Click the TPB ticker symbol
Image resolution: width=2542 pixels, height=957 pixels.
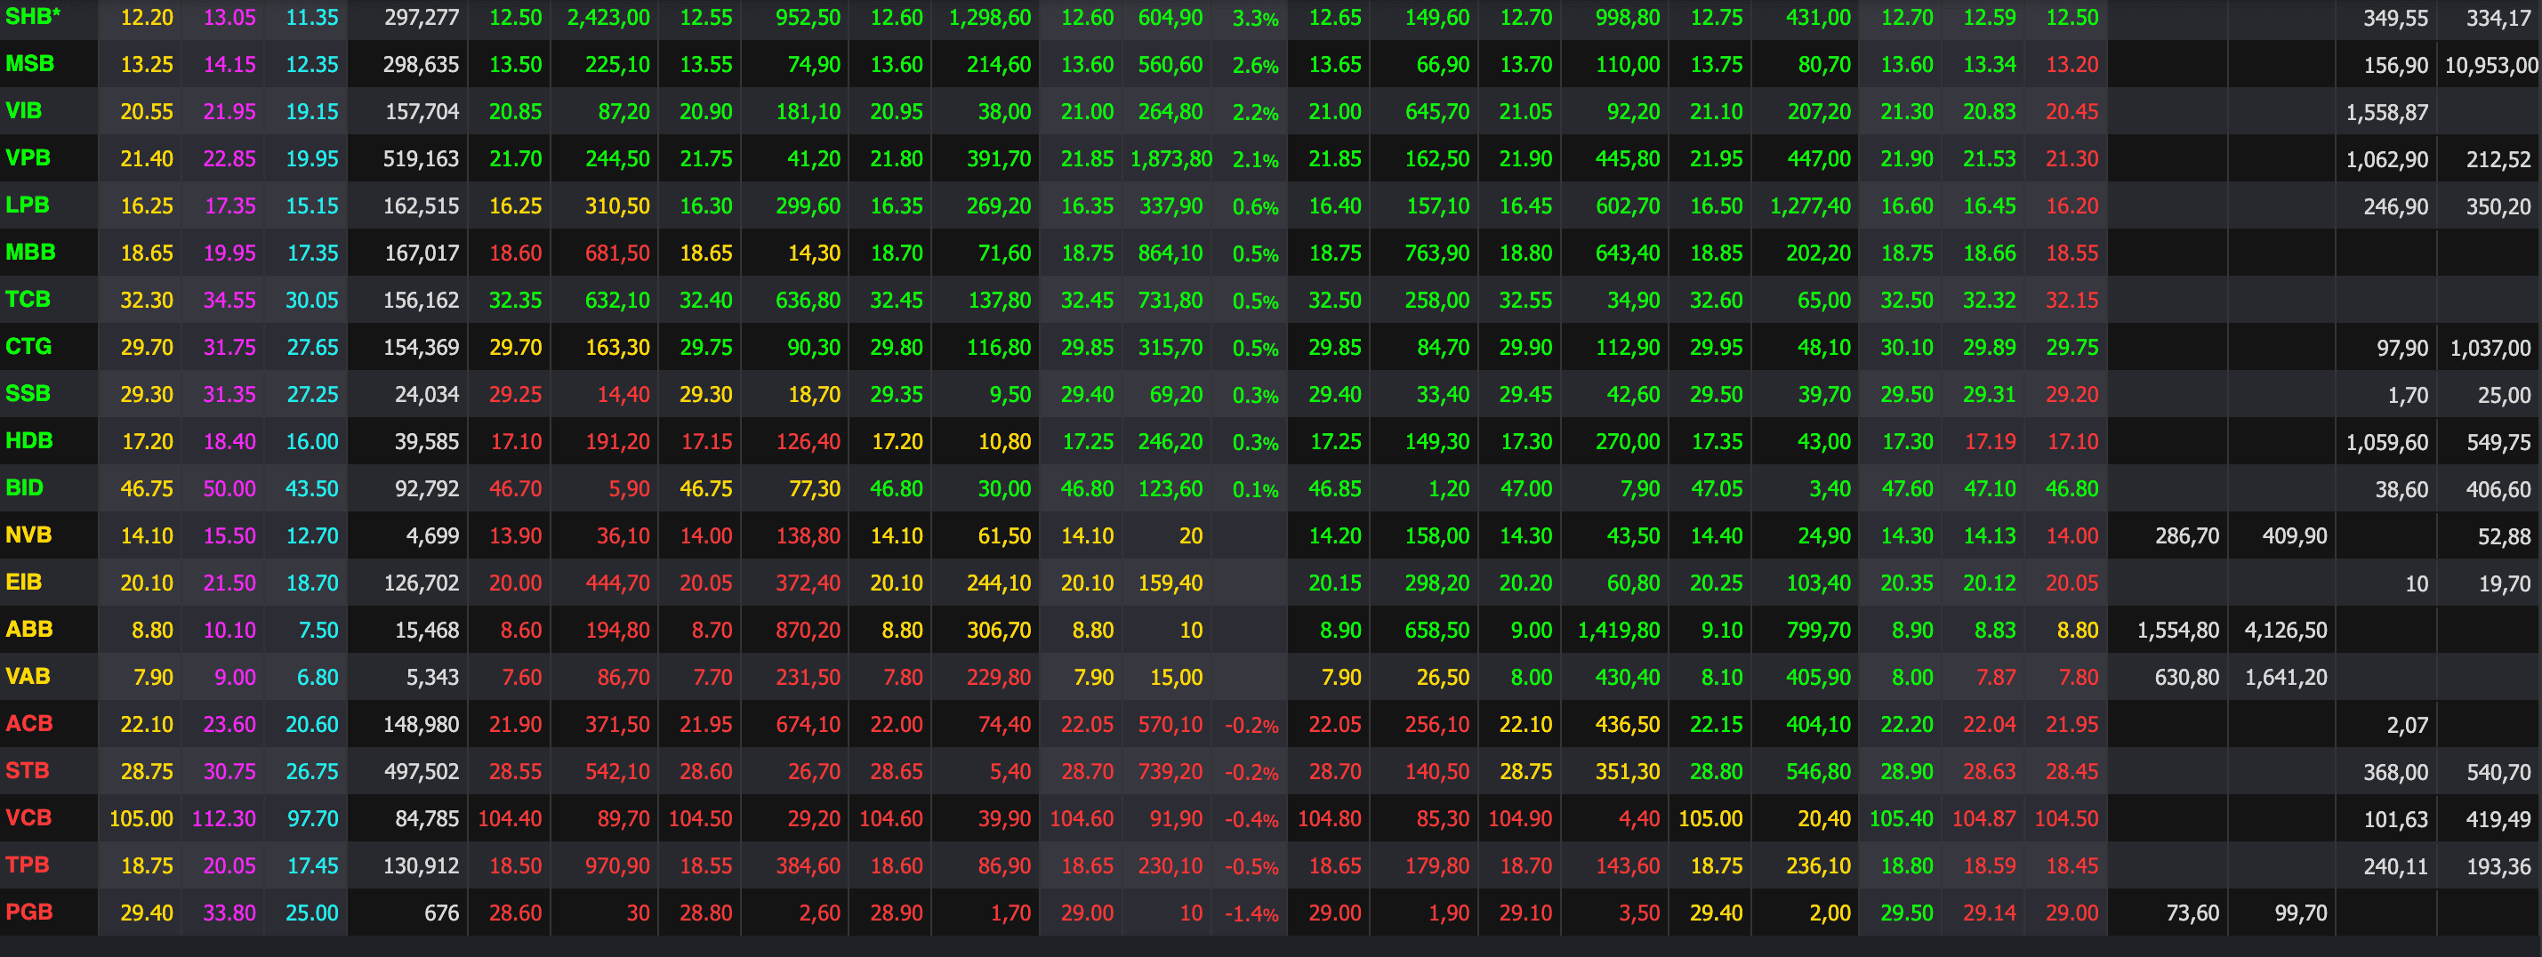click(27, 865)
